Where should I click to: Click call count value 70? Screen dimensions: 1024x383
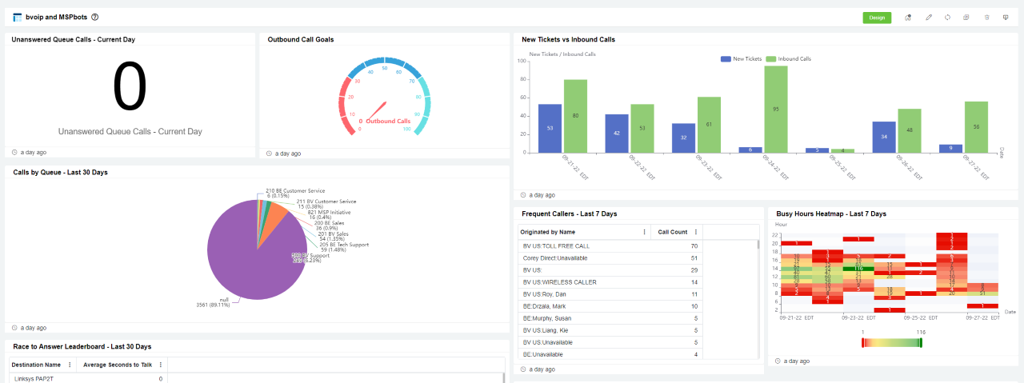tap(694, 246)
